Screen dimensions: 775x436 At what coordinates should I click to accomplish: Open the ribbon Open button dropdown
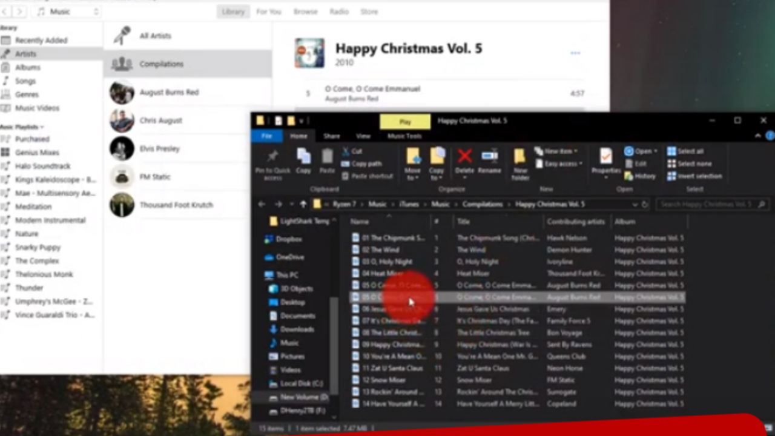click(656, 151)
